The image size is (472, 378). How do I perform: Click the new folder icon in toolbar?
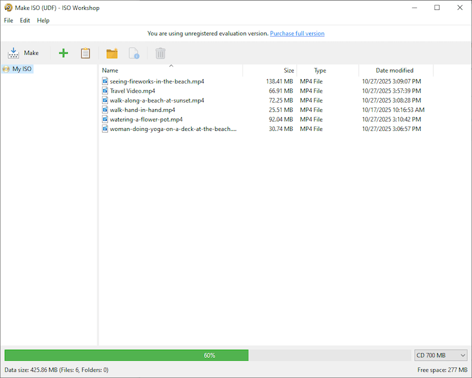pyautogui.click(x=112, y=53)
